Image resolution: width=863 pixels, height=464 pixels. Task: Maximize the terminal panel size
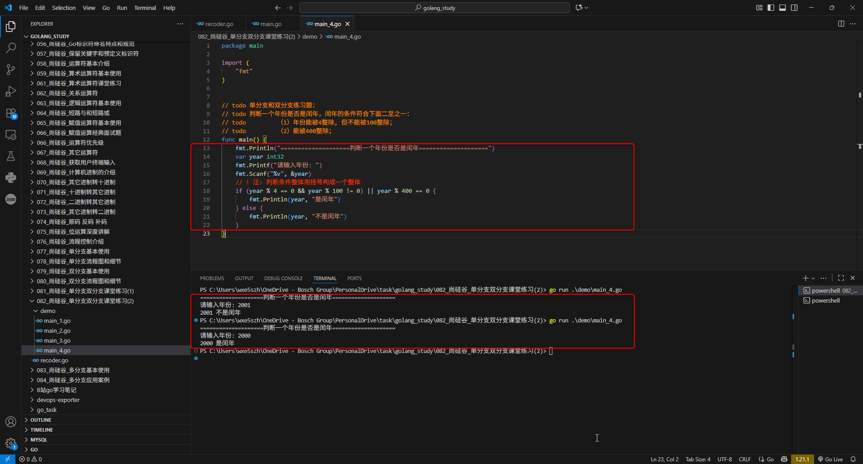point(841,278)
